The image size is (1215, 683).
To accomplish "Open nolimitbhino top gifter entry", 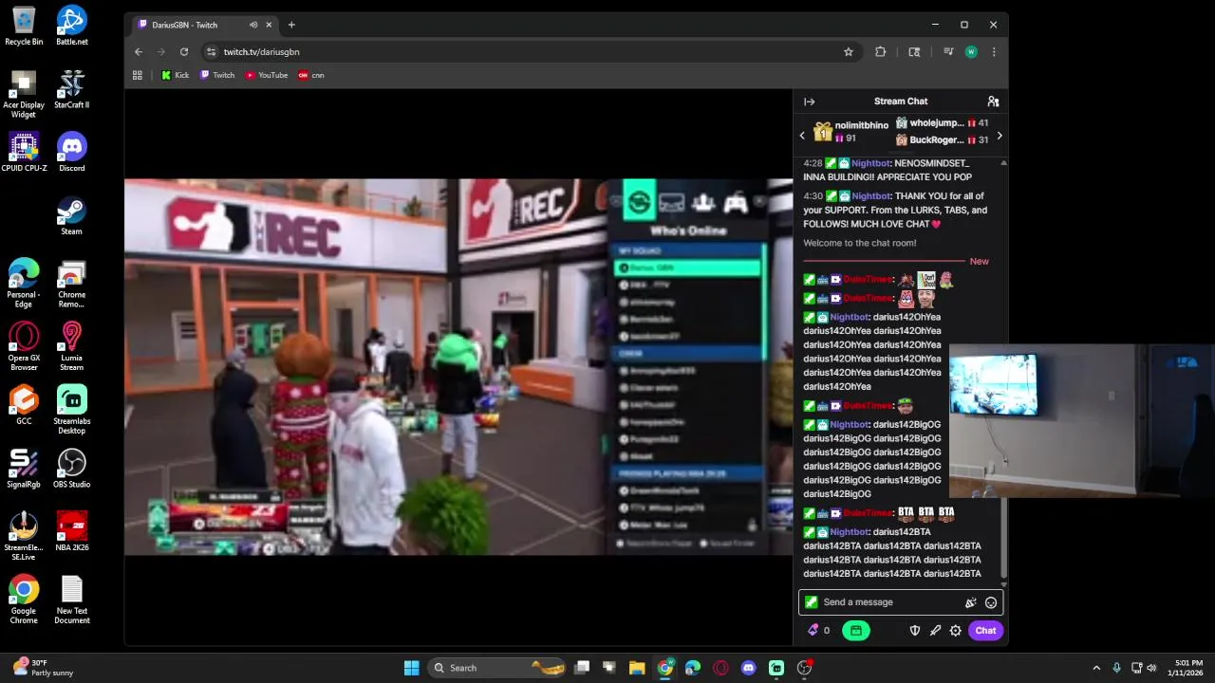I will pos(850,132).
